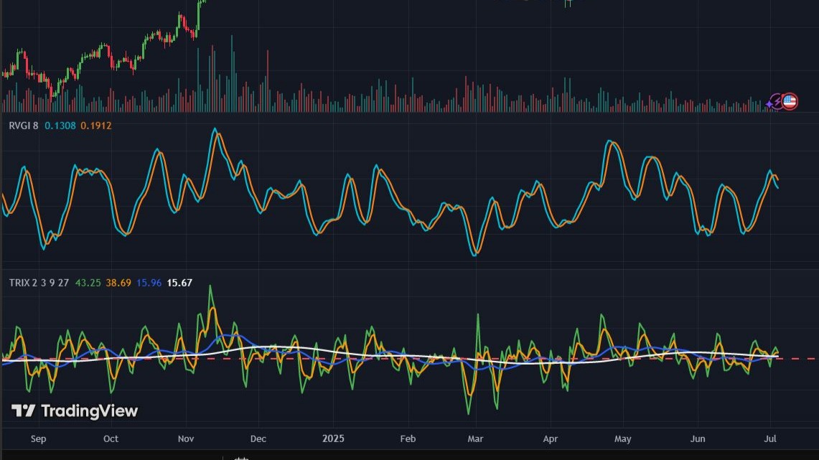Click the Dec label on time axis
This screenshot has width=819, height=460.
(x=258, y=438)
